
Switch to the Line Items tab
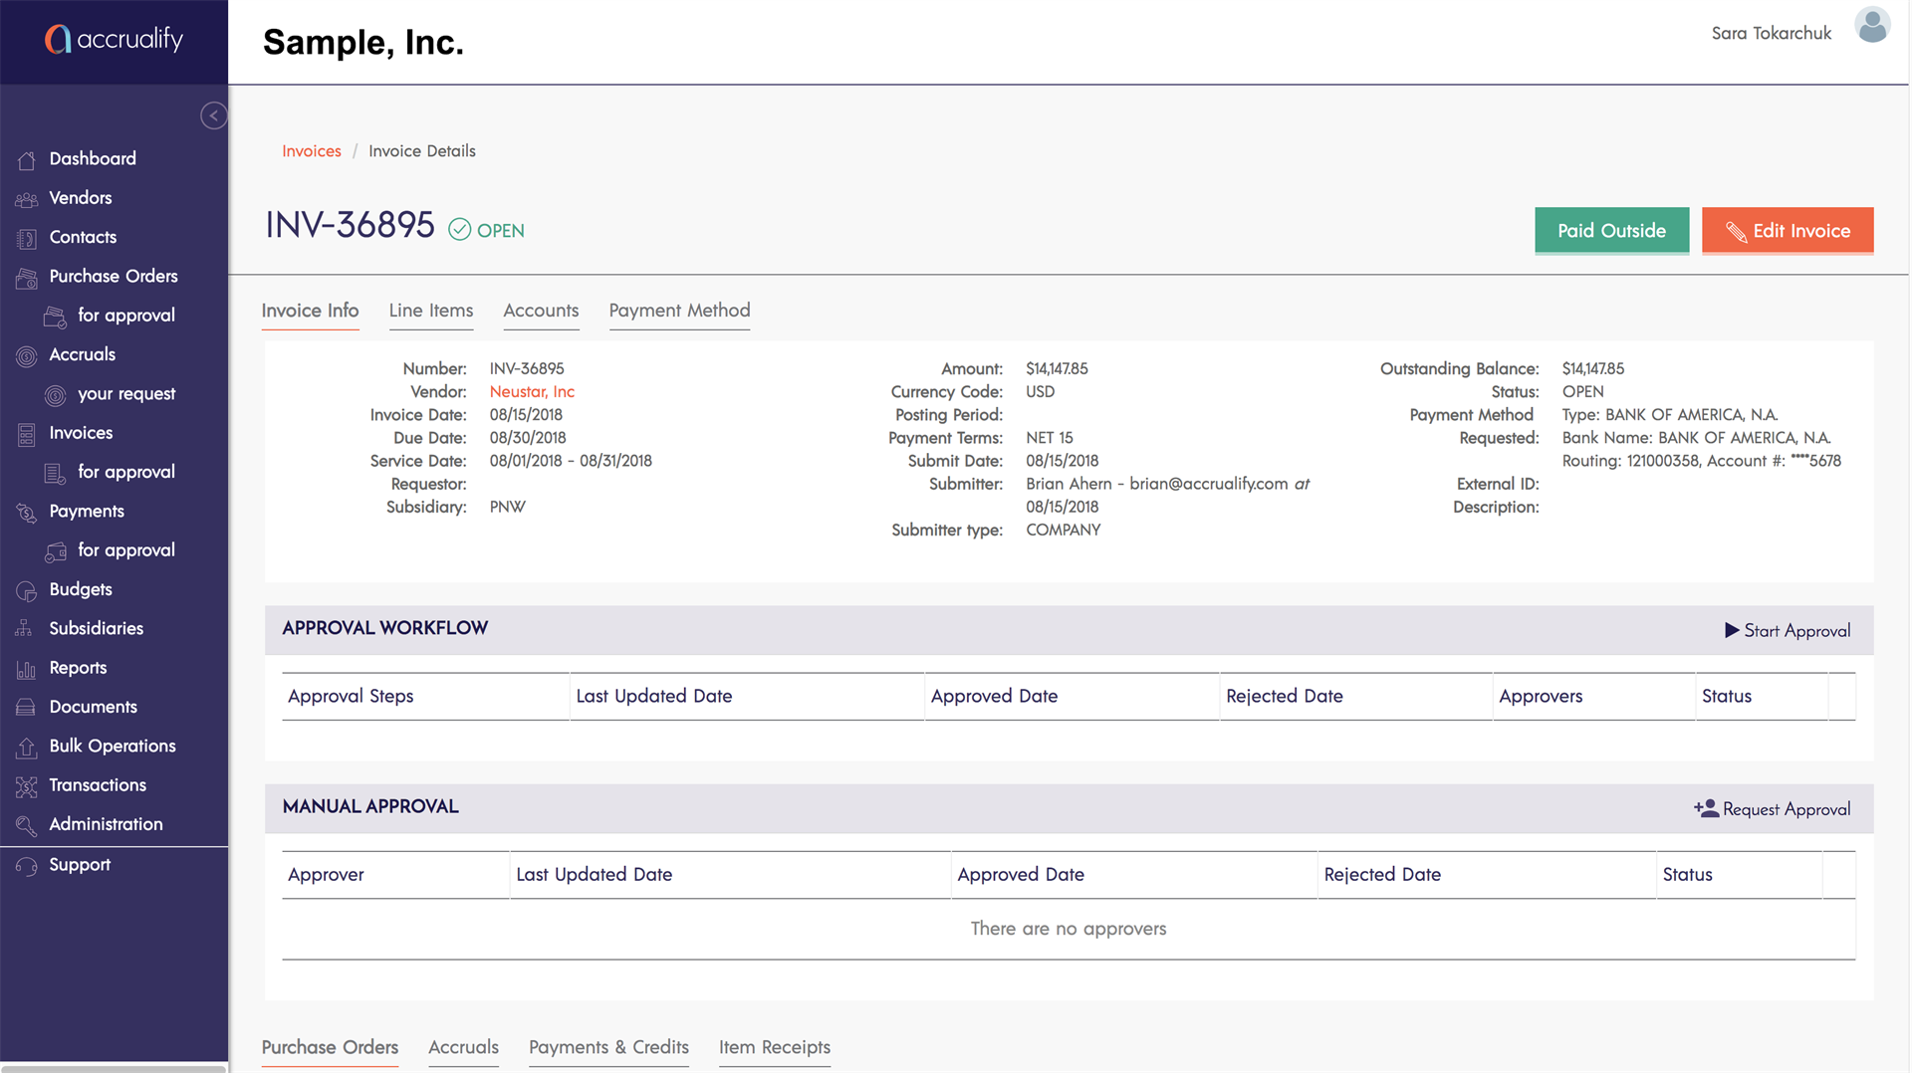(x=431, y=311)
